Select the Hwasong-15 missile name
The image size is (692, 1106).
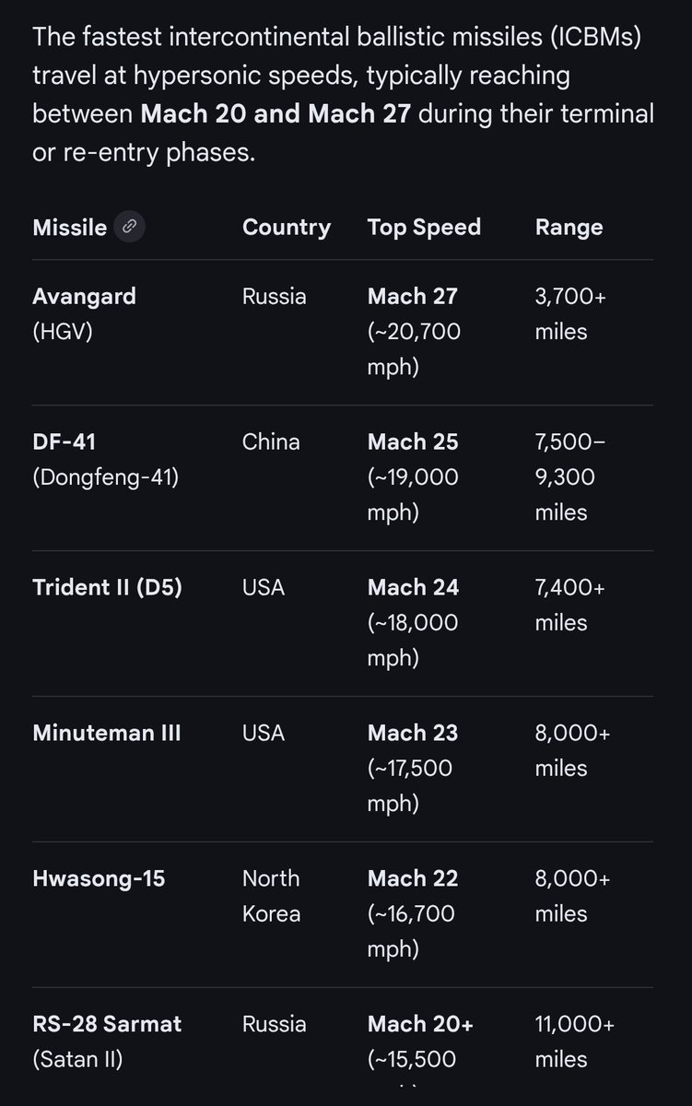(x=99, y=878)
